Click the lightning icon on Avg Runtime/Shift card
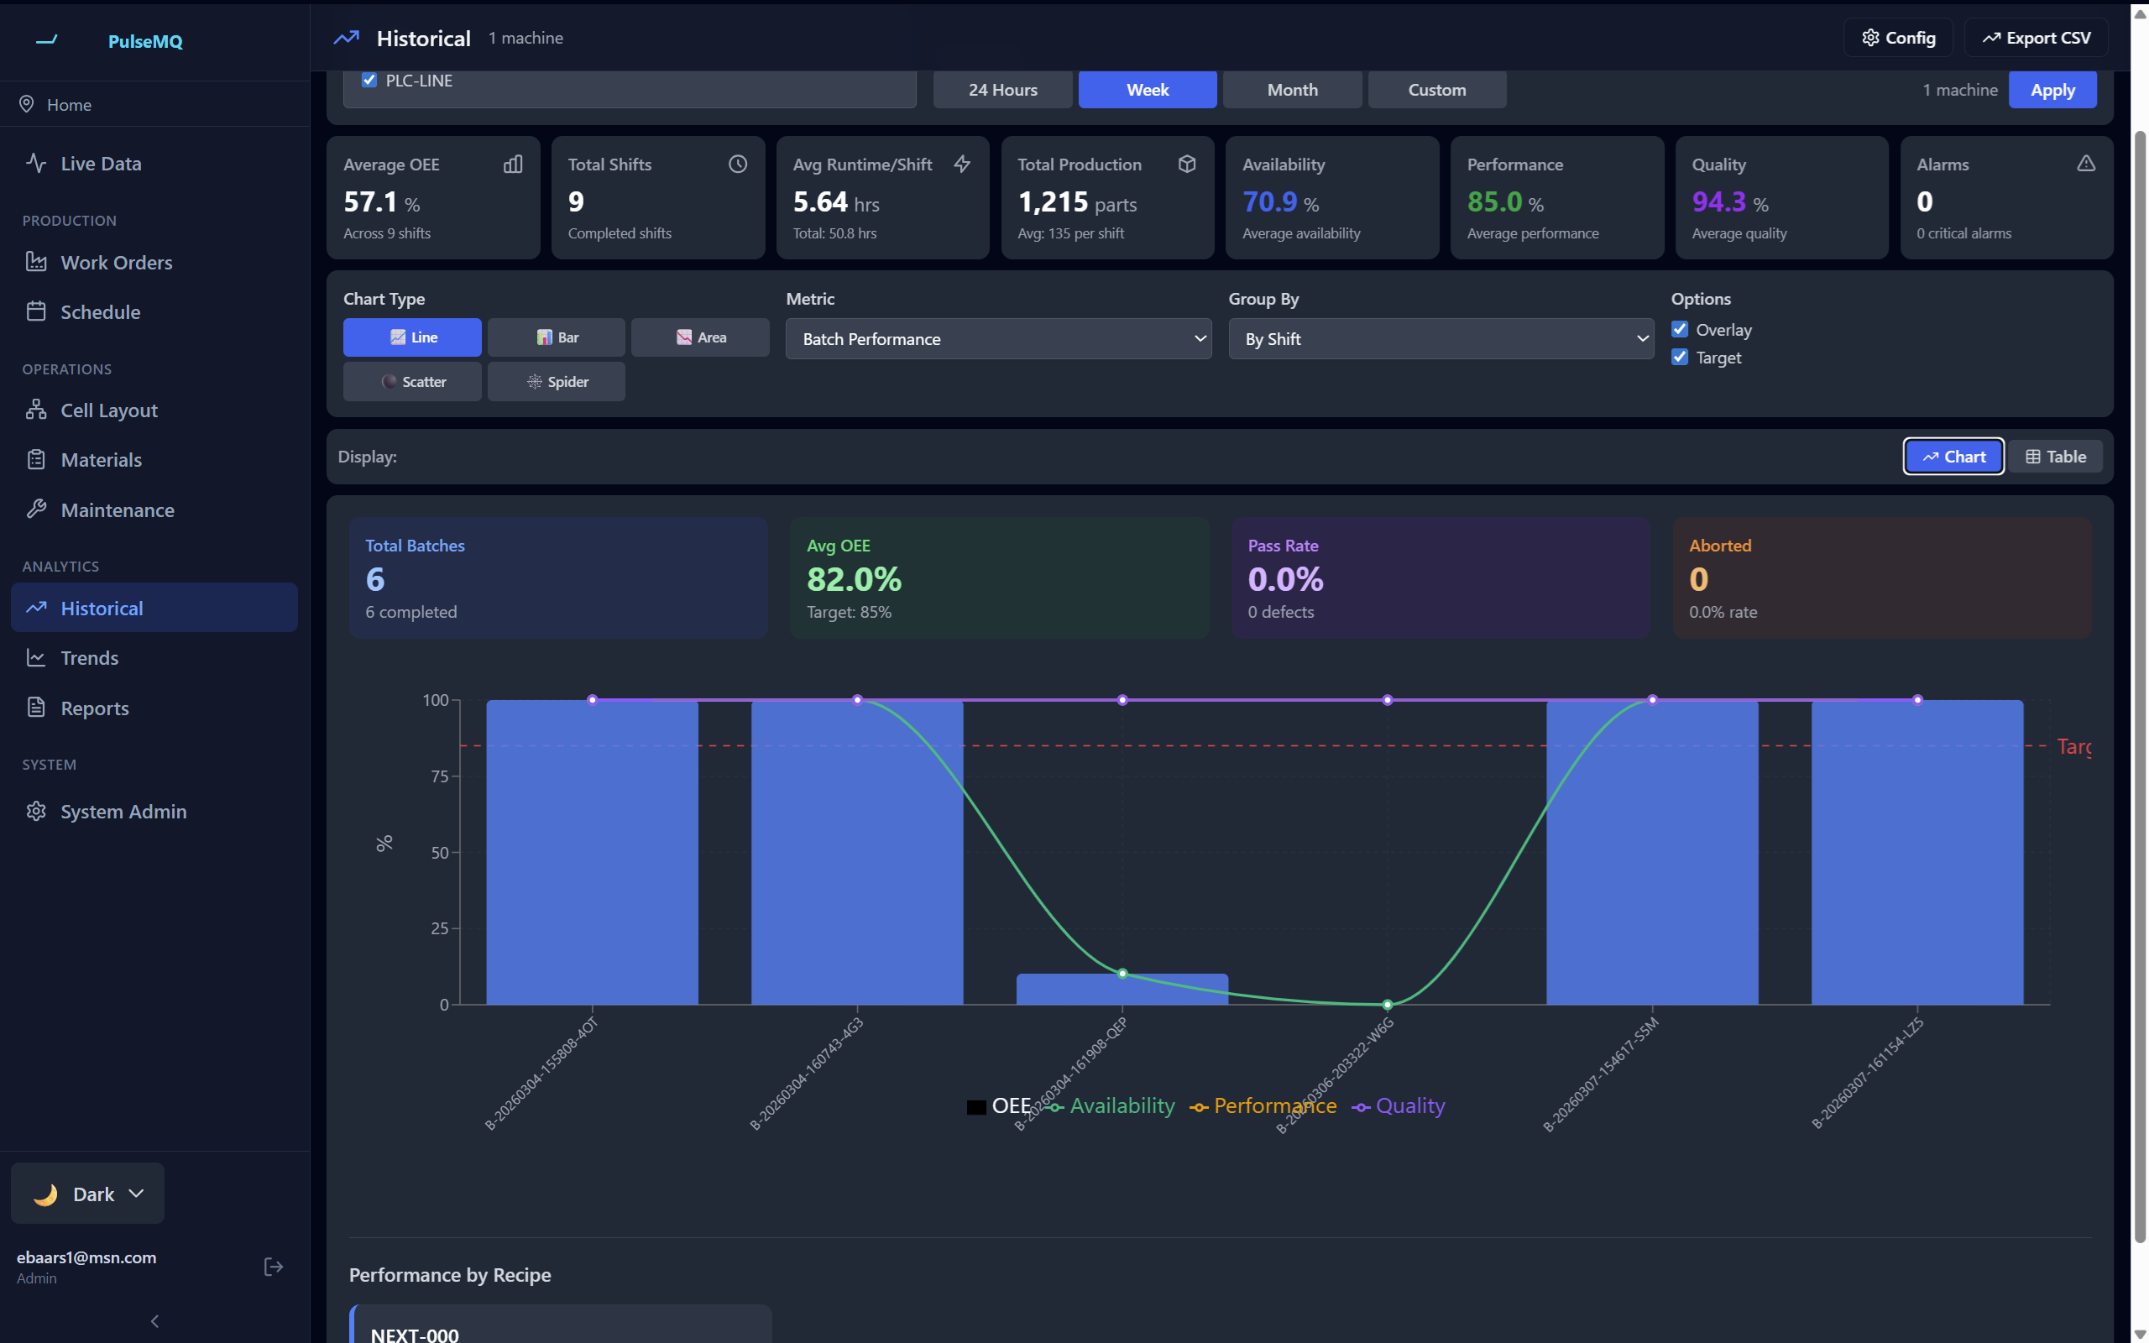The image size is (2149, 1343). point(963,165)
